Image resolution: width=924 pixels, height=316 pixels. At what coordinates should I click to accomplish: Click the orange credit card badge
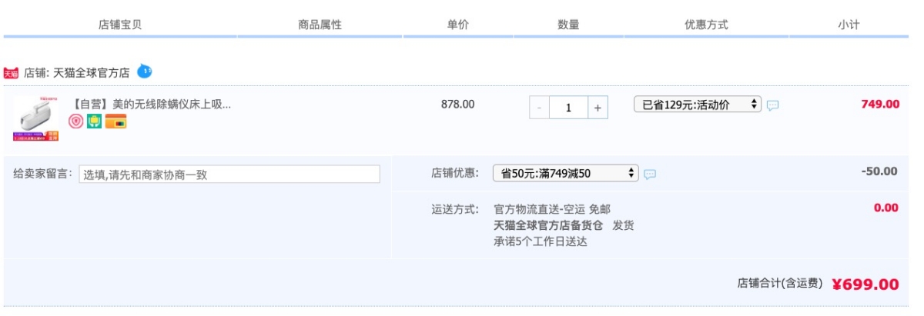point(115,121)
